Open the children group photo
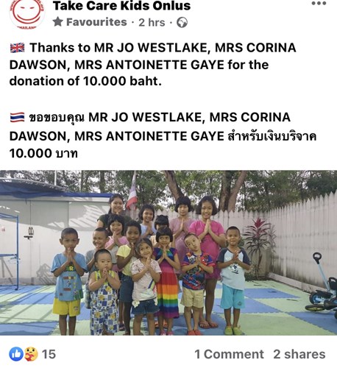Screen dimensions: 337x368 [168, 252]
